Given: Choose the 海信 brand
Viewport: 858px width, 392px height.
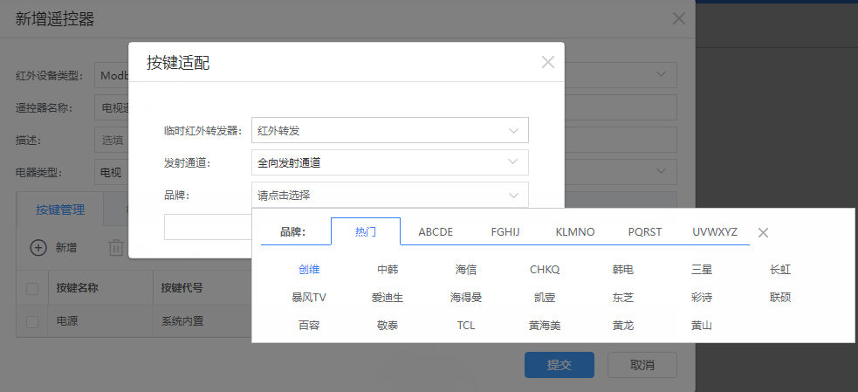Looking at the screenshot, I should click(x=466, y=270).
